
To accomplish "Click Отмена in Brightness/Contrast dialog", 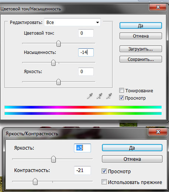I will click(132, 159).
